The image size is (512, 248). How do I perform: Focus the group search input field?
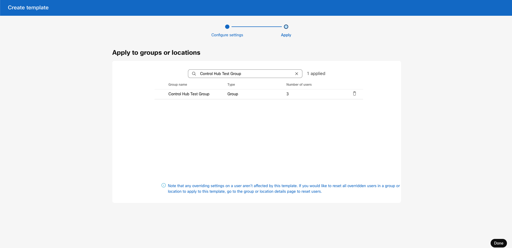tap(245, 74)
